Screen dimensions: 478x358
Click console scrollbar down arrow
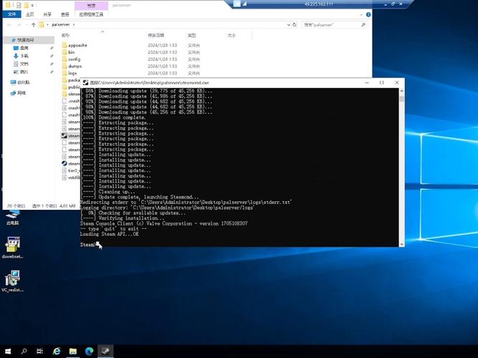click(401, 244)
